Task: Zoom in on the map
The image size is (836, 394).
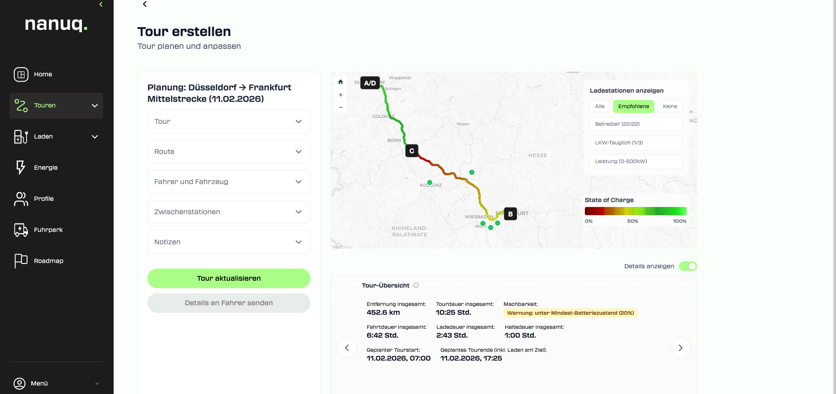Action: coord(341,95)
